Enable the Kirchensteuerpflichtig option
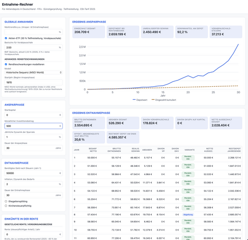This screenshot has height=240, width=248. coord(6,206)
